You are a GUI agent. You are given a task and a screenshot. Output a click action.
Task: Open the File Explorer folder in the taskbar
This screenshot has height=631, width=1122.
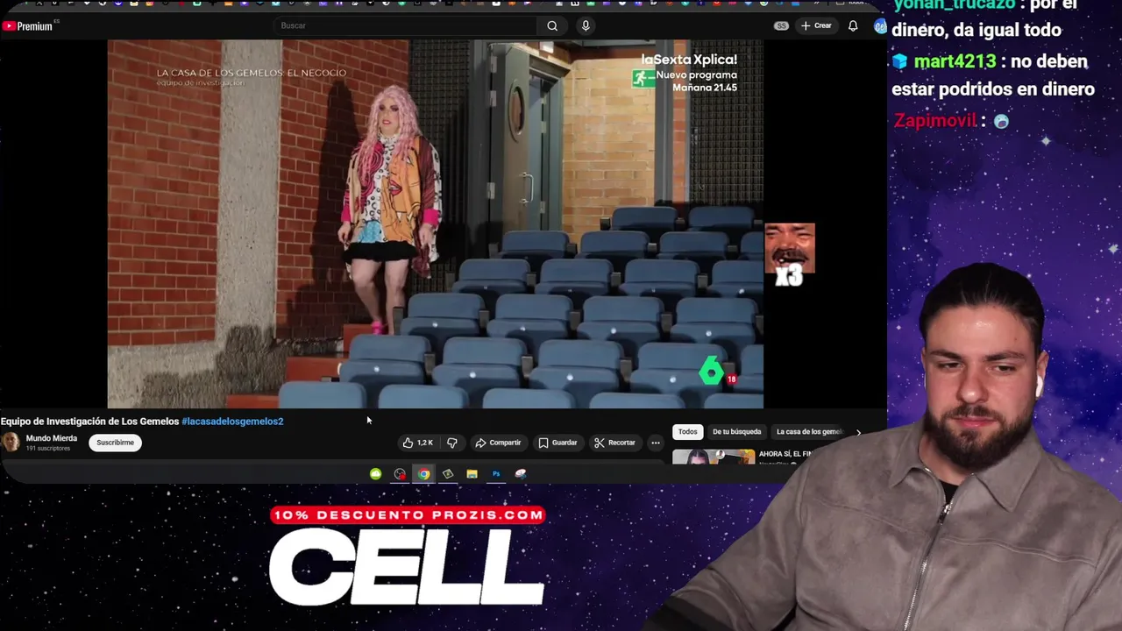(x=472, y=474)
